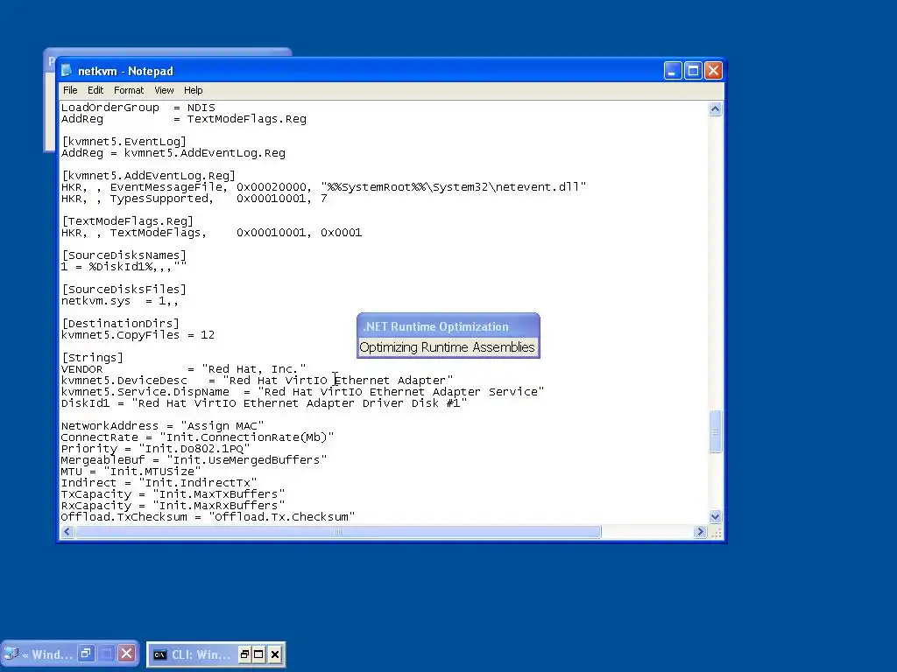Viewport: 897px width, 672px height.
Task: Click the horizontal scrollbar left arrow
Action: [x=67, y=531]
